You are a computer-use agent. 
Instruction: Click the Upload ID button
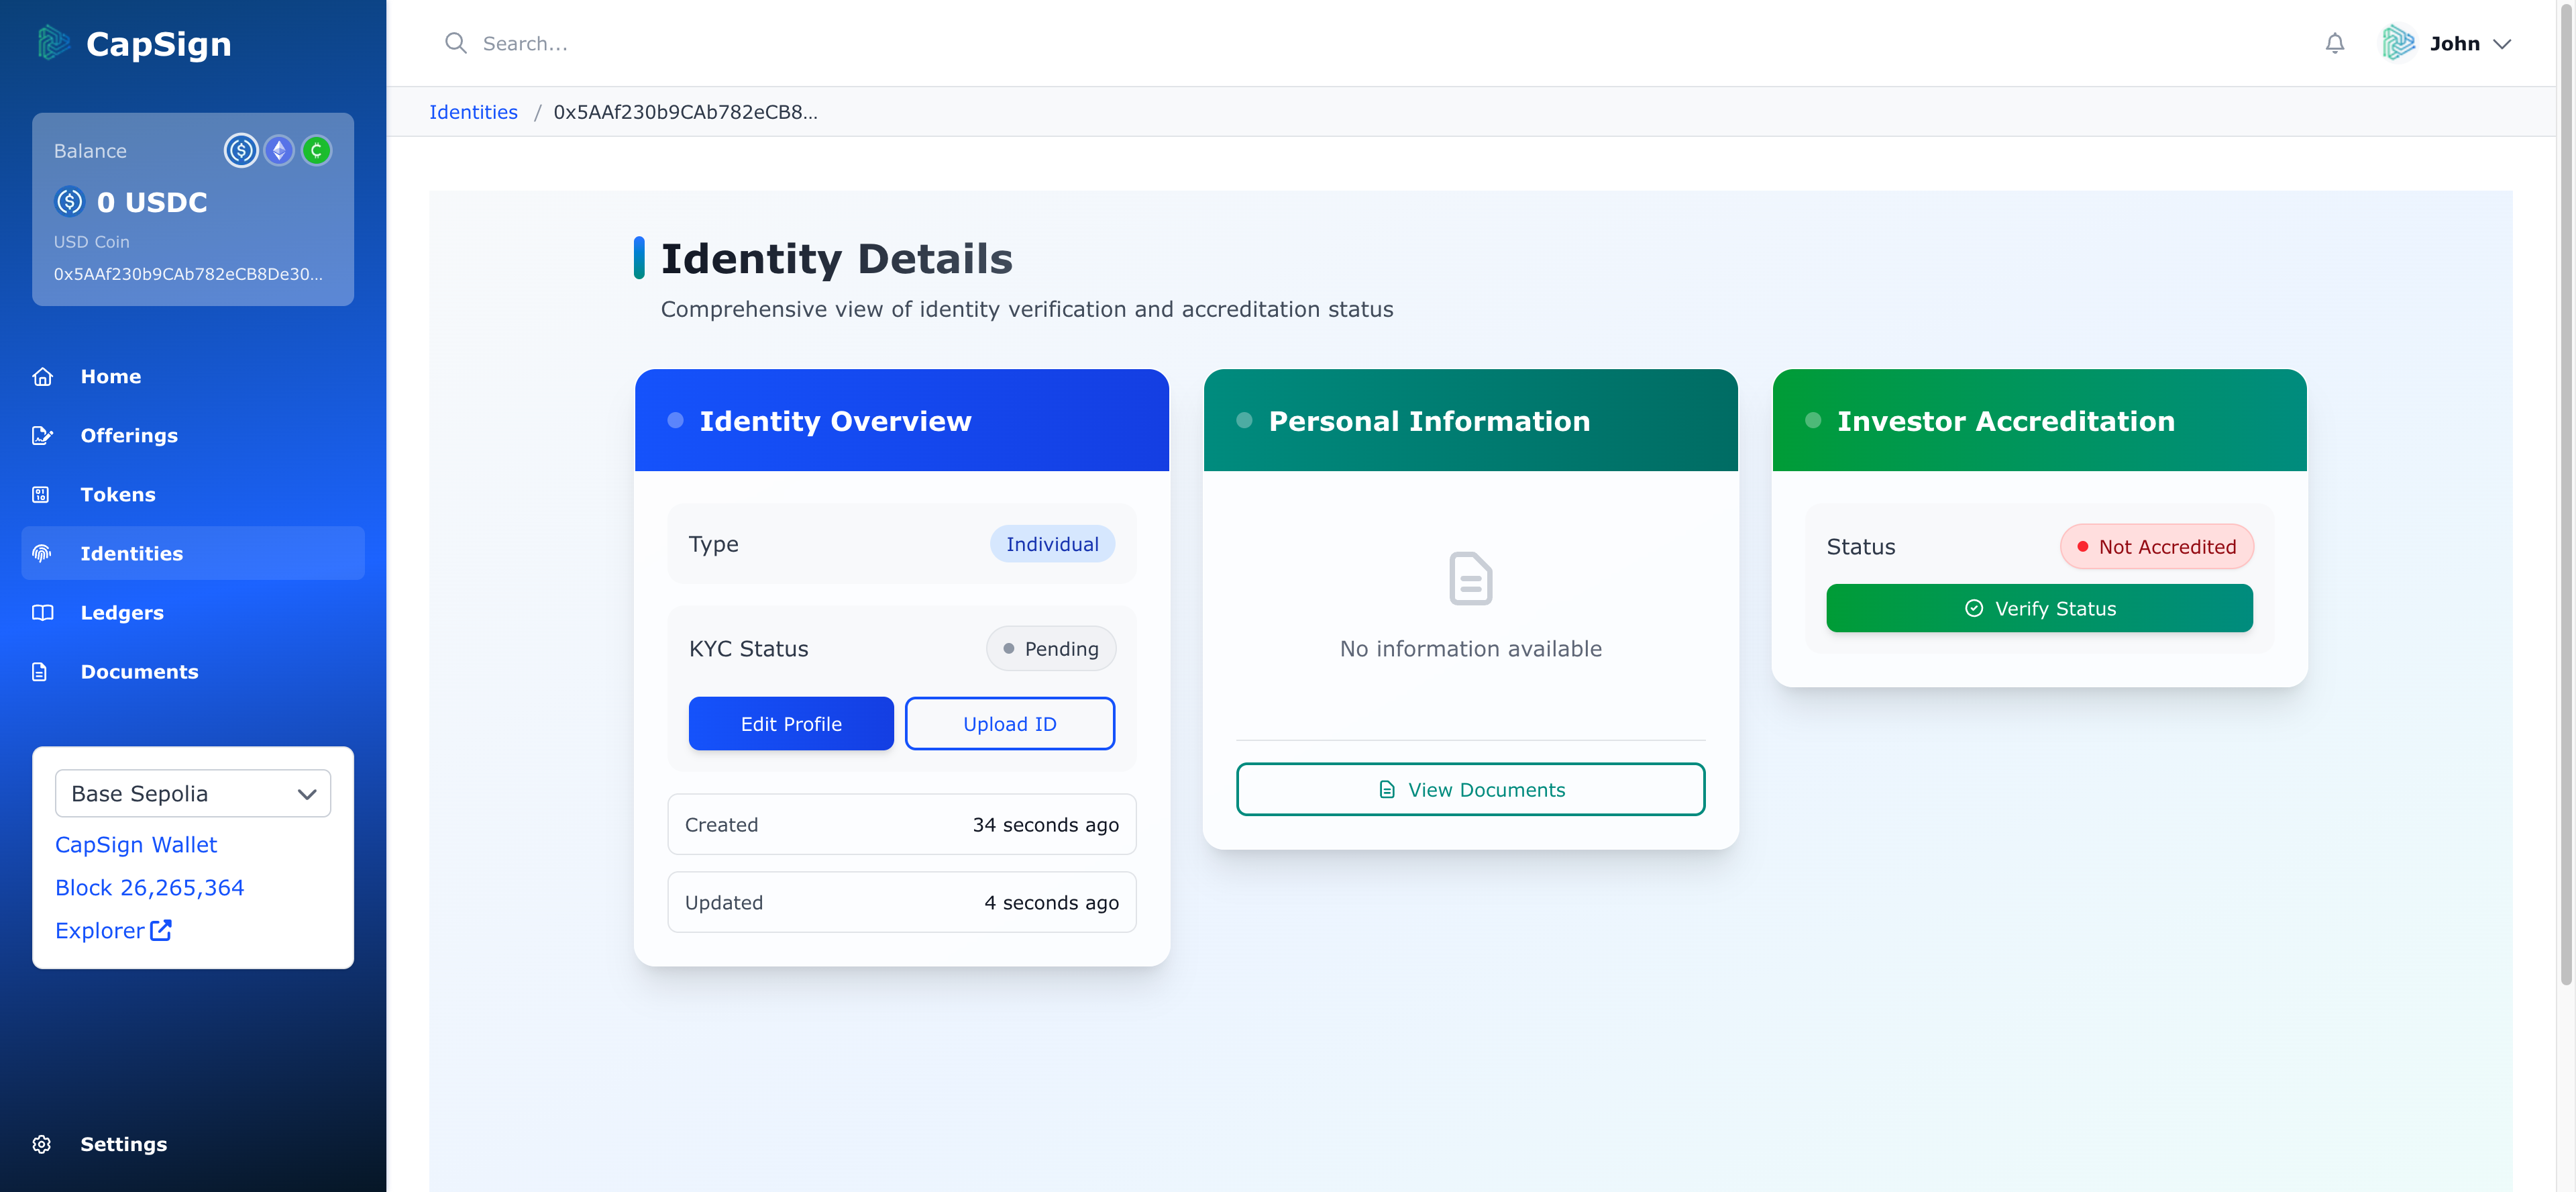coord(1009,724)
